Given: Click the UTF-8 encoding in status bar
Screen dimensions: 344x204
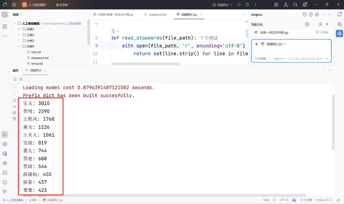Looking at the screenshot, I should point(284,200).
